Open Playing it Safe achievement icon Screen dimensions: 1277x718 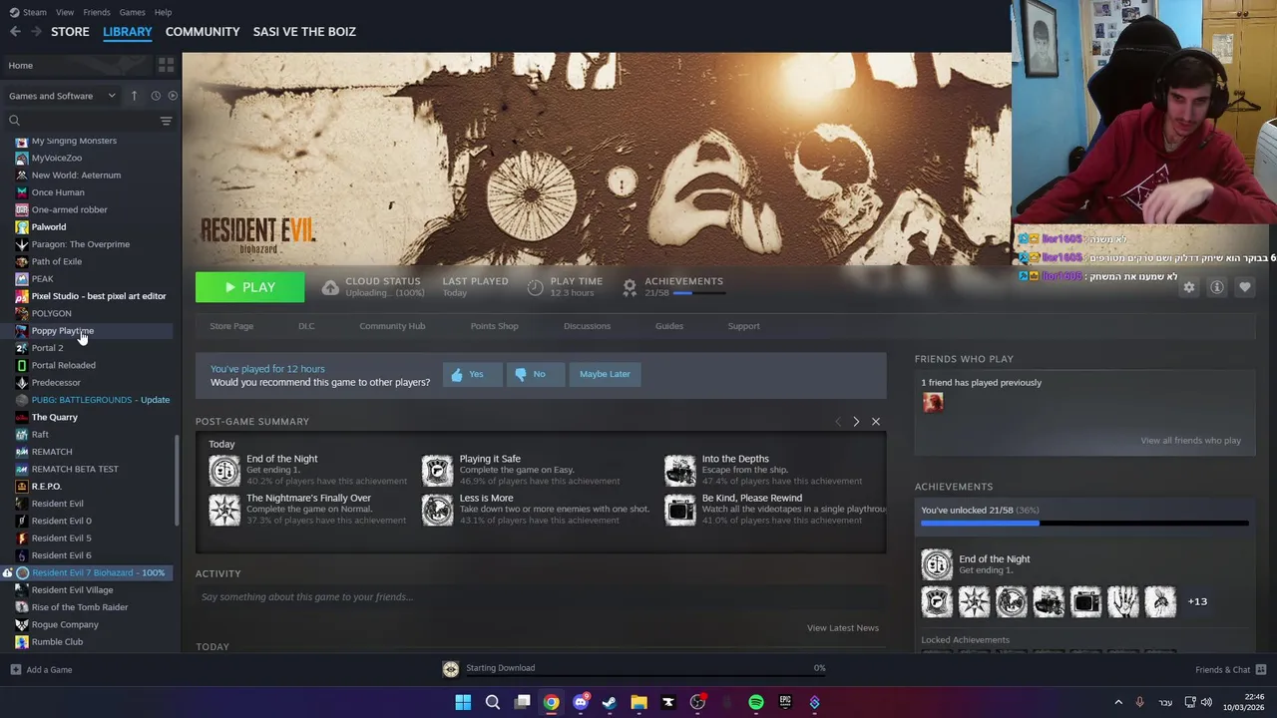click(437, 471)
